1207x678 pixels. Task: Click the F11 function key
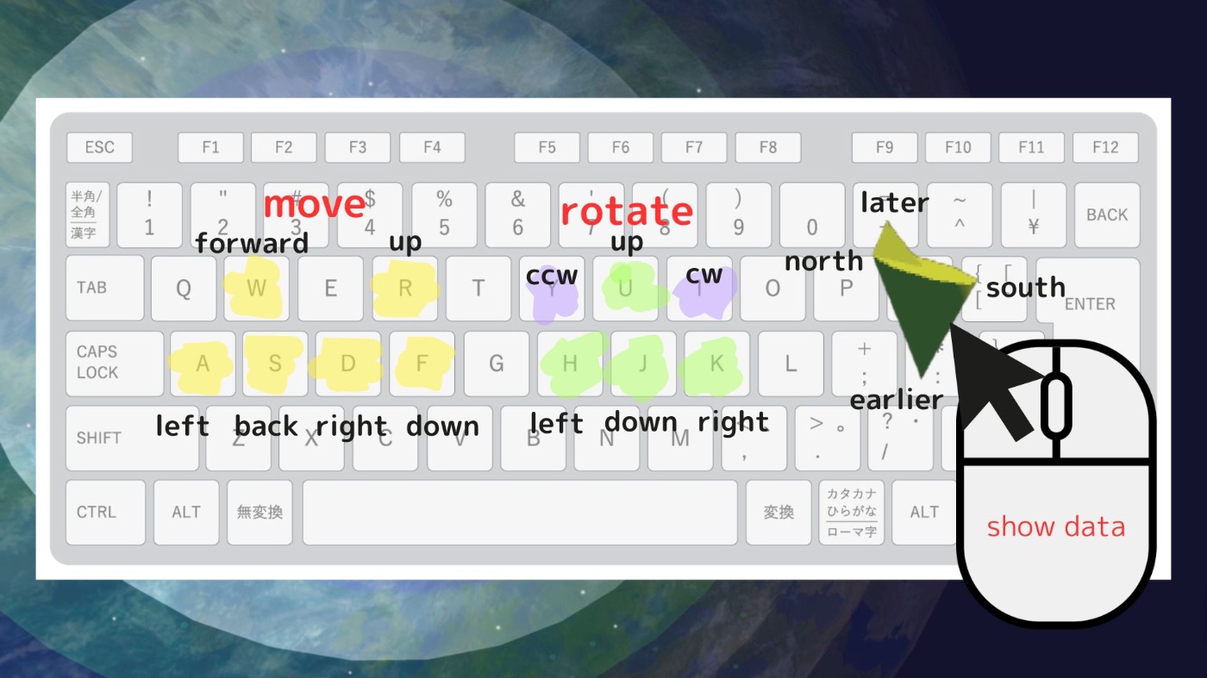[1031, 147]
